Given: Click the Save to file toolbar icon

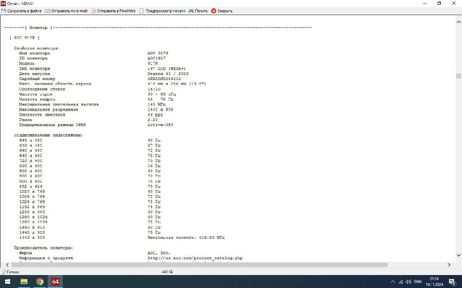Looking at the screenshot, I should pyautogui.click(x=4, y=11).
